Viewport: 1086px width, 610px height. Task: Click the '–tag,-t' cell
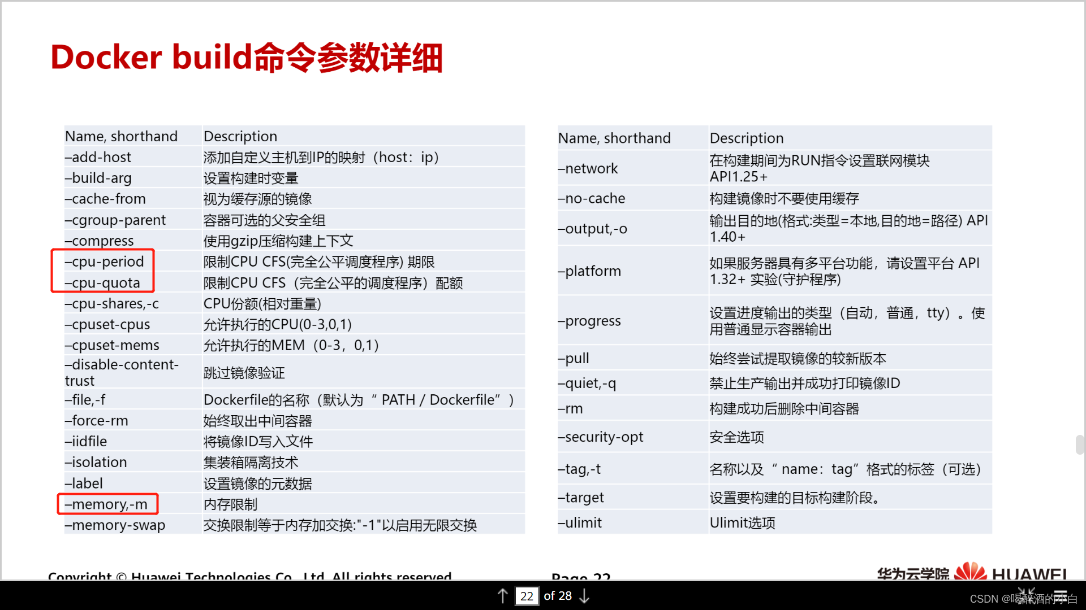pyautogui.click(x=633, y=469)
